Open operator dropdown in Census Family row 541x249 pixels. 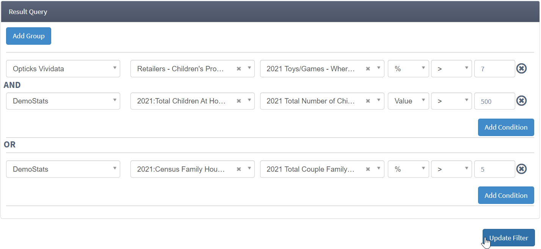coord(451,169)
